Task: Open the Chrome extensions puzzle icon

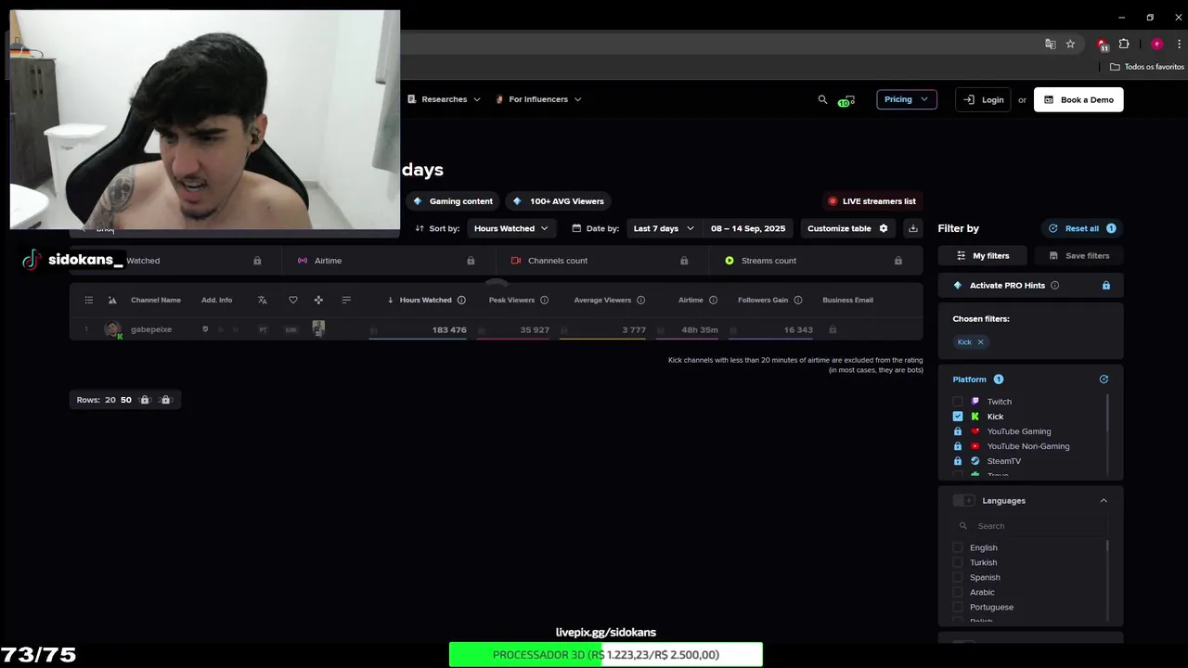Action: (x=1124, y=44)
